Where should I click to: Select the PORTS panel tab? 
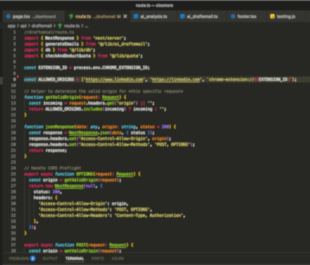point(98,258)
